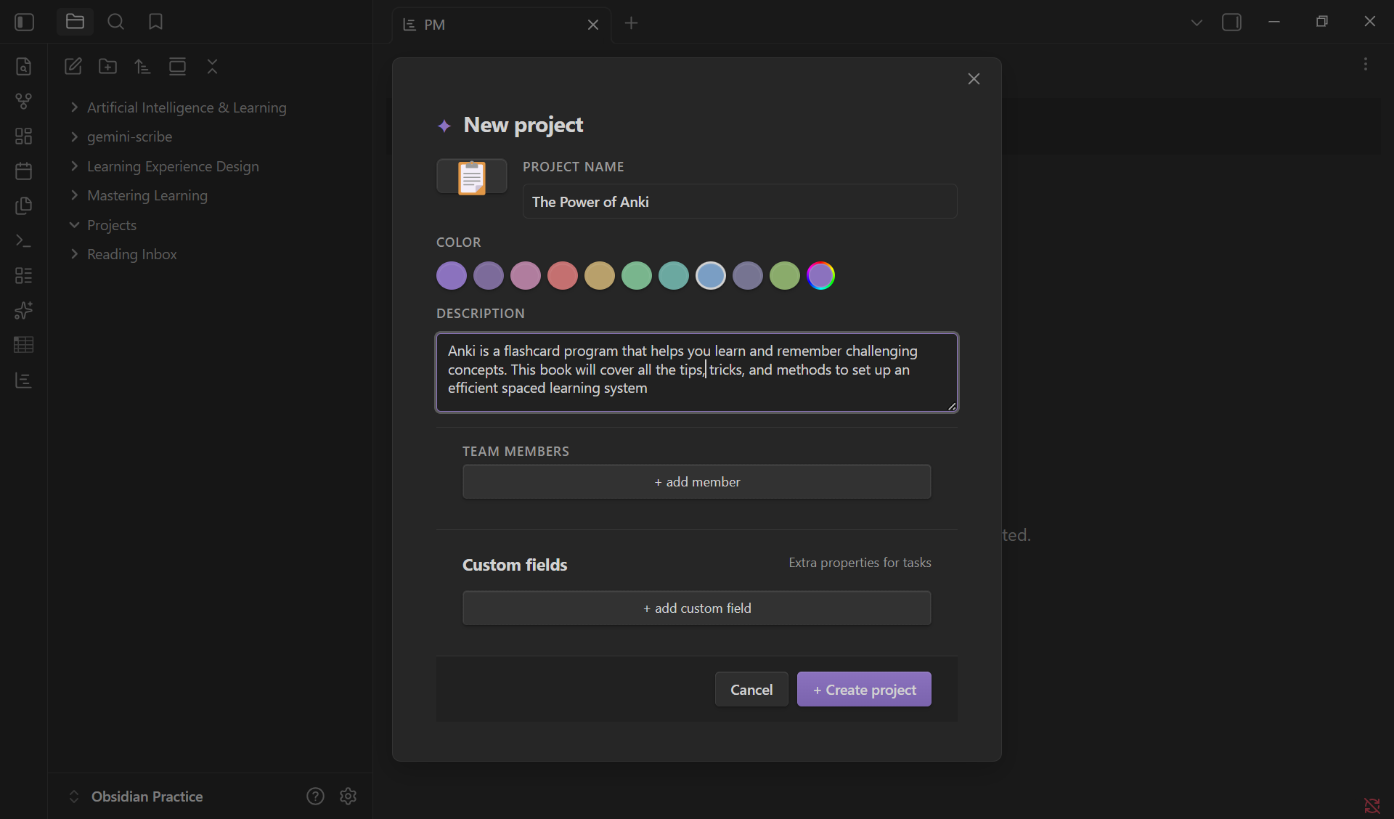Click the sparkles AI icon in ribbon
The image size is (1394, 819).
(x=24, y=310)
